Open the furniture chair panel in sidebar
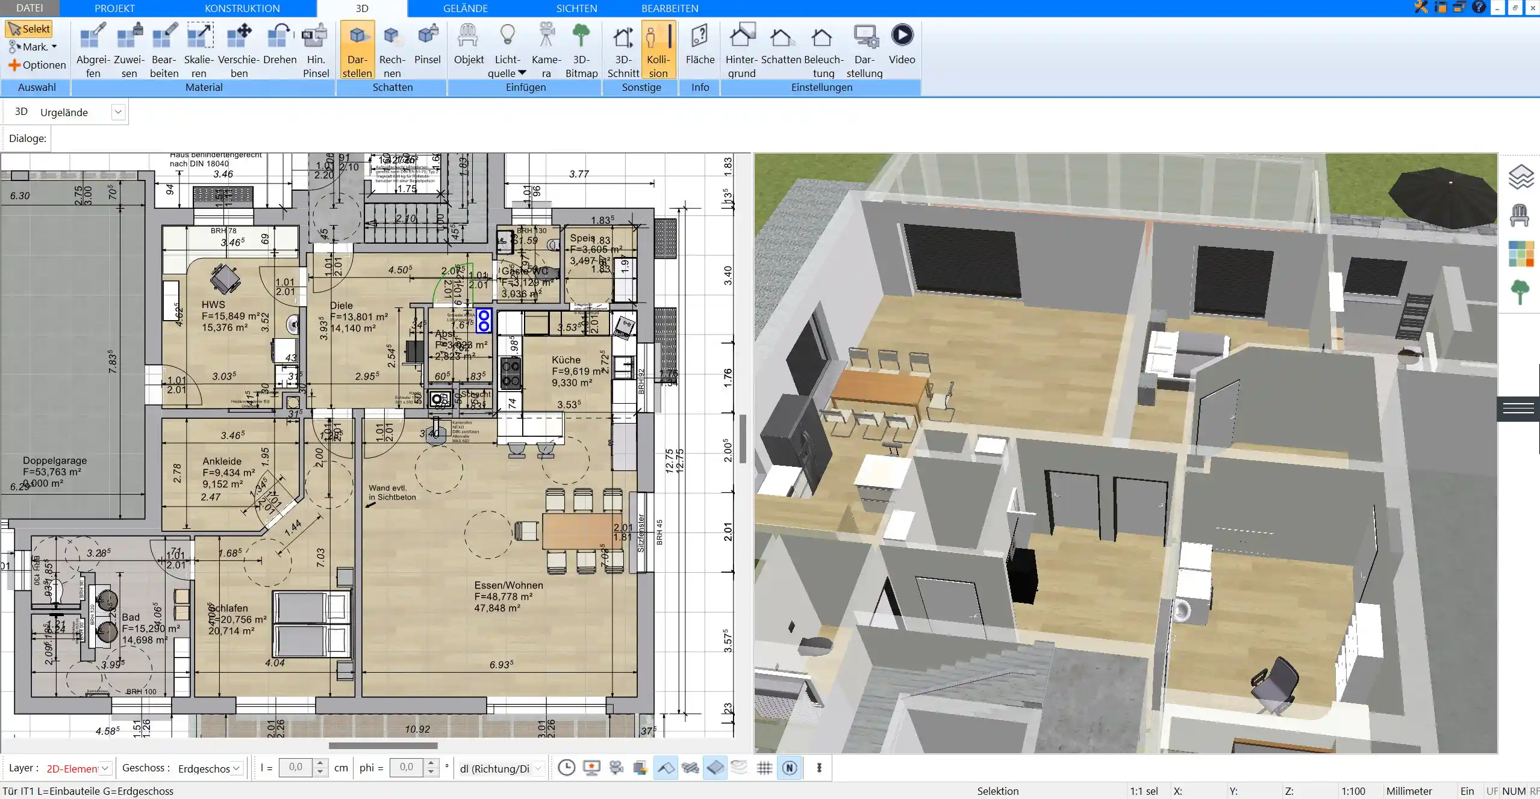Image resolution: width=1540 pixels, height=799 pixels. click(1520, 215)
